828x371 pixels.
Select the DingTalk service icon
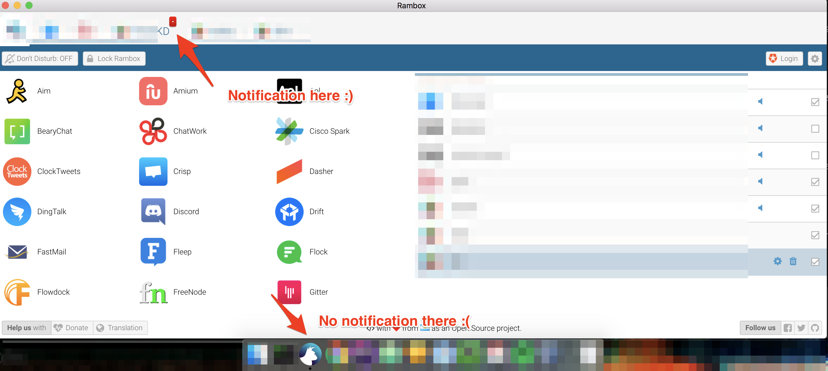pyautogui.click(x=17, y=211)
